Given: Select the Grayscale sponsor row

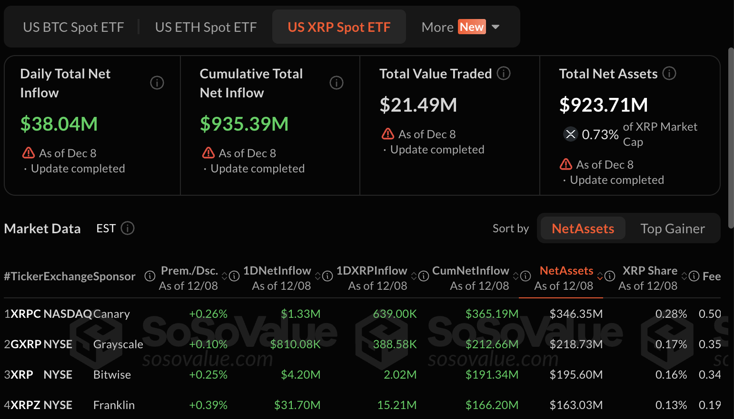Looking at the screenshot, I should pos(118,344).
